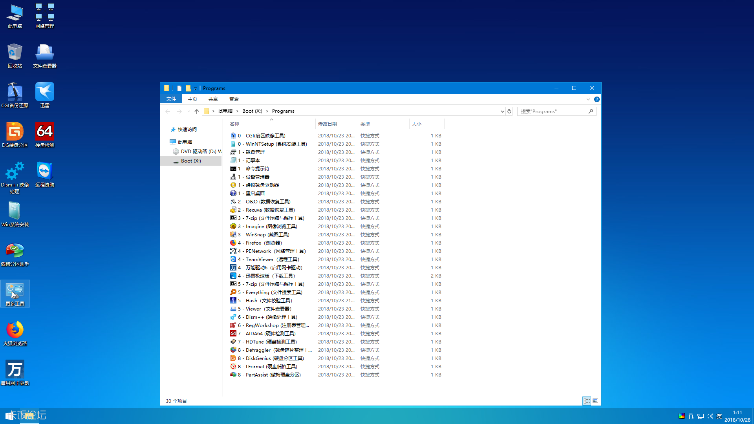Open 网络管理 desktop icon
This screenshot has height=424, width=754.
click(45, 16)
